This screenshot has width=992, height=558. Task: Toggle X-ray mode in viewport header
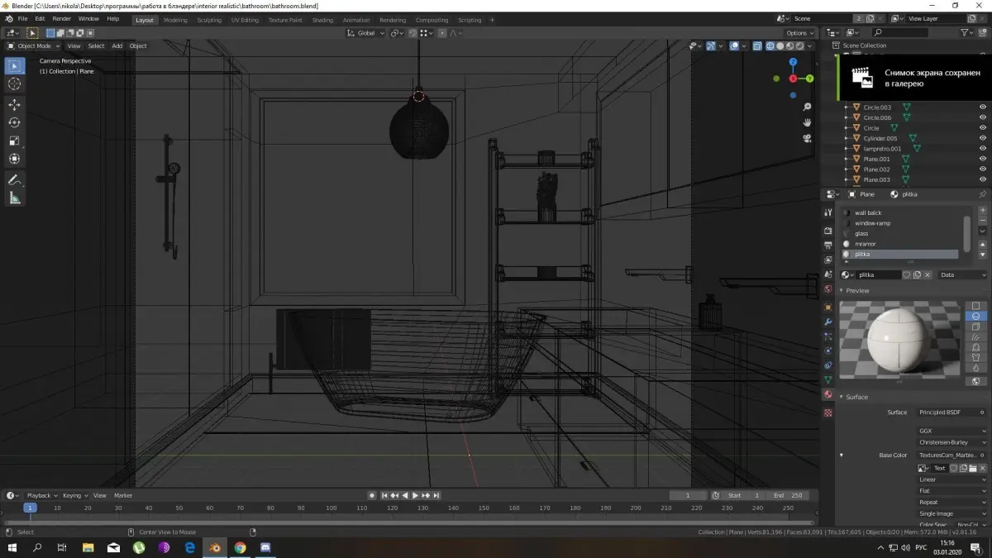756,46
